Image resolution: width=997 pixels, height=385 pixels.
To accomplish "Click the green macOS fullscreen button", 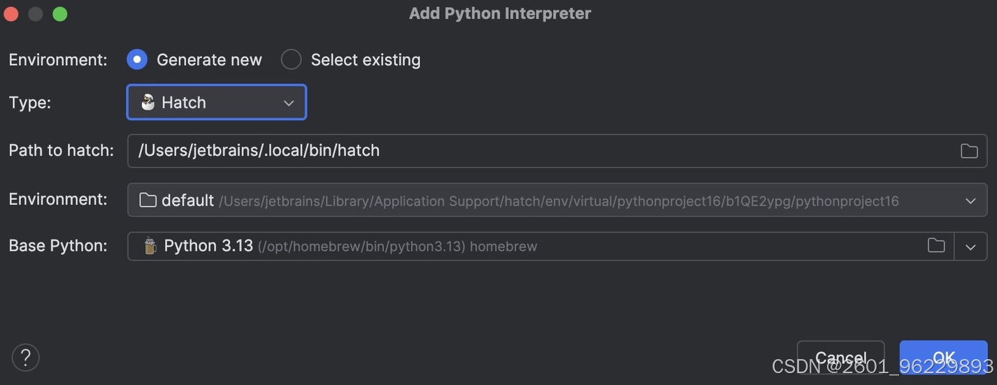I will 60,14.
